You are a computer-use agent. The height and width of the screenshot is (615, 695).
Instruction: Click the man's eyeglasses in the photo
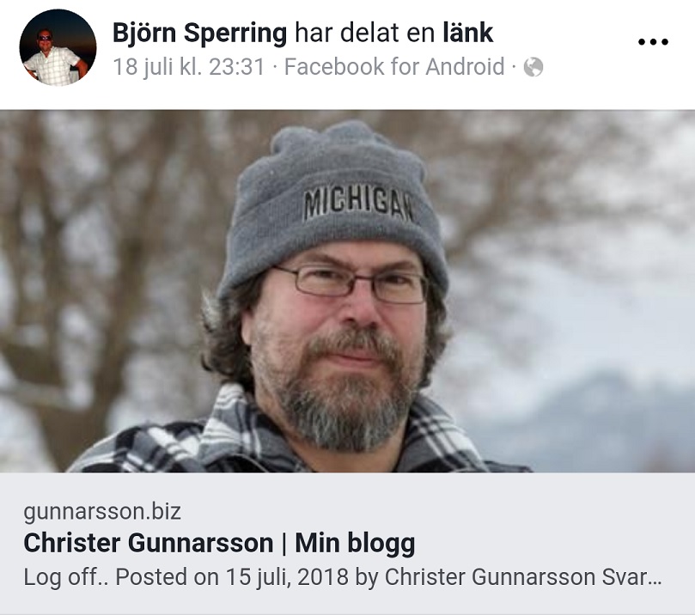point(351,283)
